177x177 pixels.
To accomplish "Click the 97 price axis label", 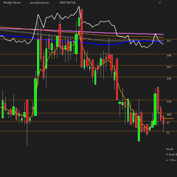I will [168, 123].
